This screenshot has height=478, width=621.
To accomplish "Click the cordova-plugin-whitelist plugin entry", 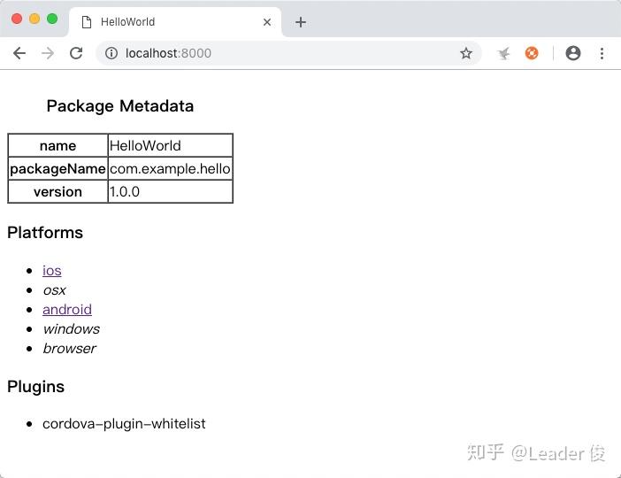I will click(x=124, y=424).
